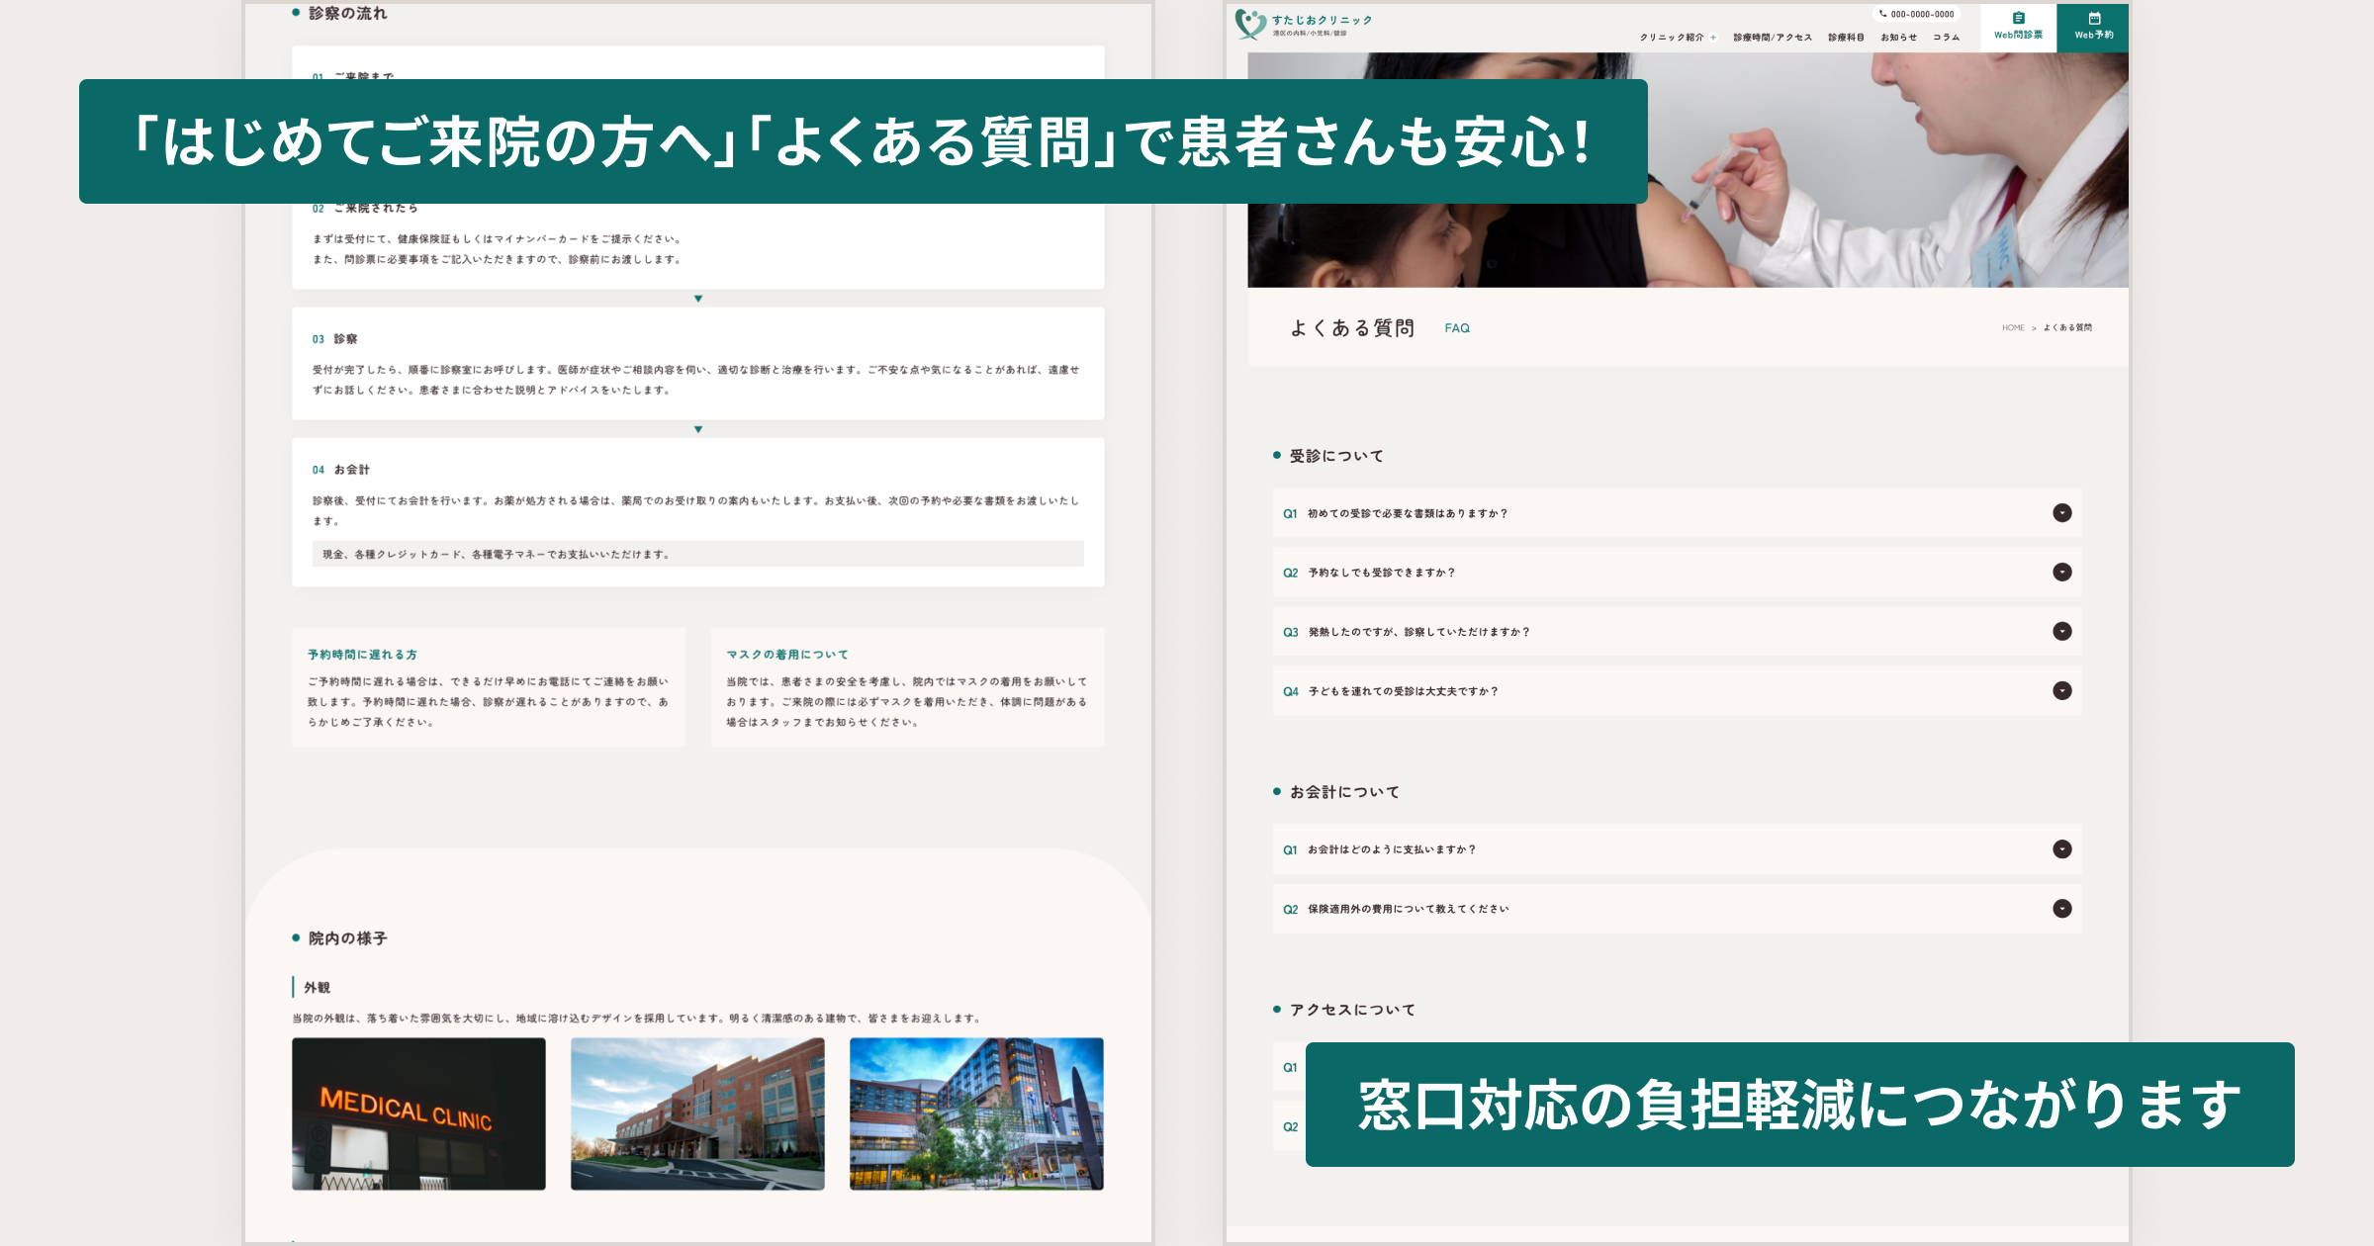Click the phone icon beside 000-0000-0000
The width and height of the screenshot is (2374, 1246).
click(x=1882, y=14)
